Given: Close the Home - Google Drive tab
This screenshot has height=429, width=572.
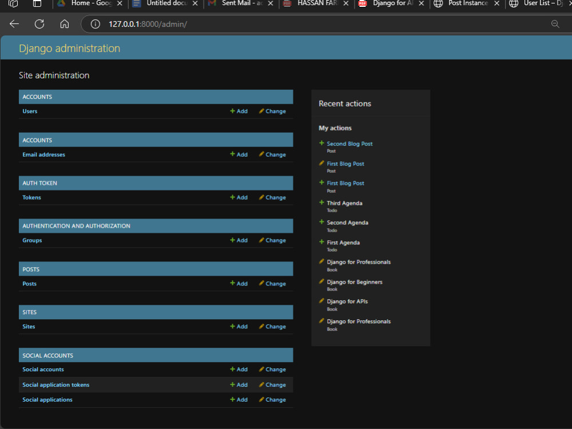Looking at the screenshot, I should click(x=120, y=3).
